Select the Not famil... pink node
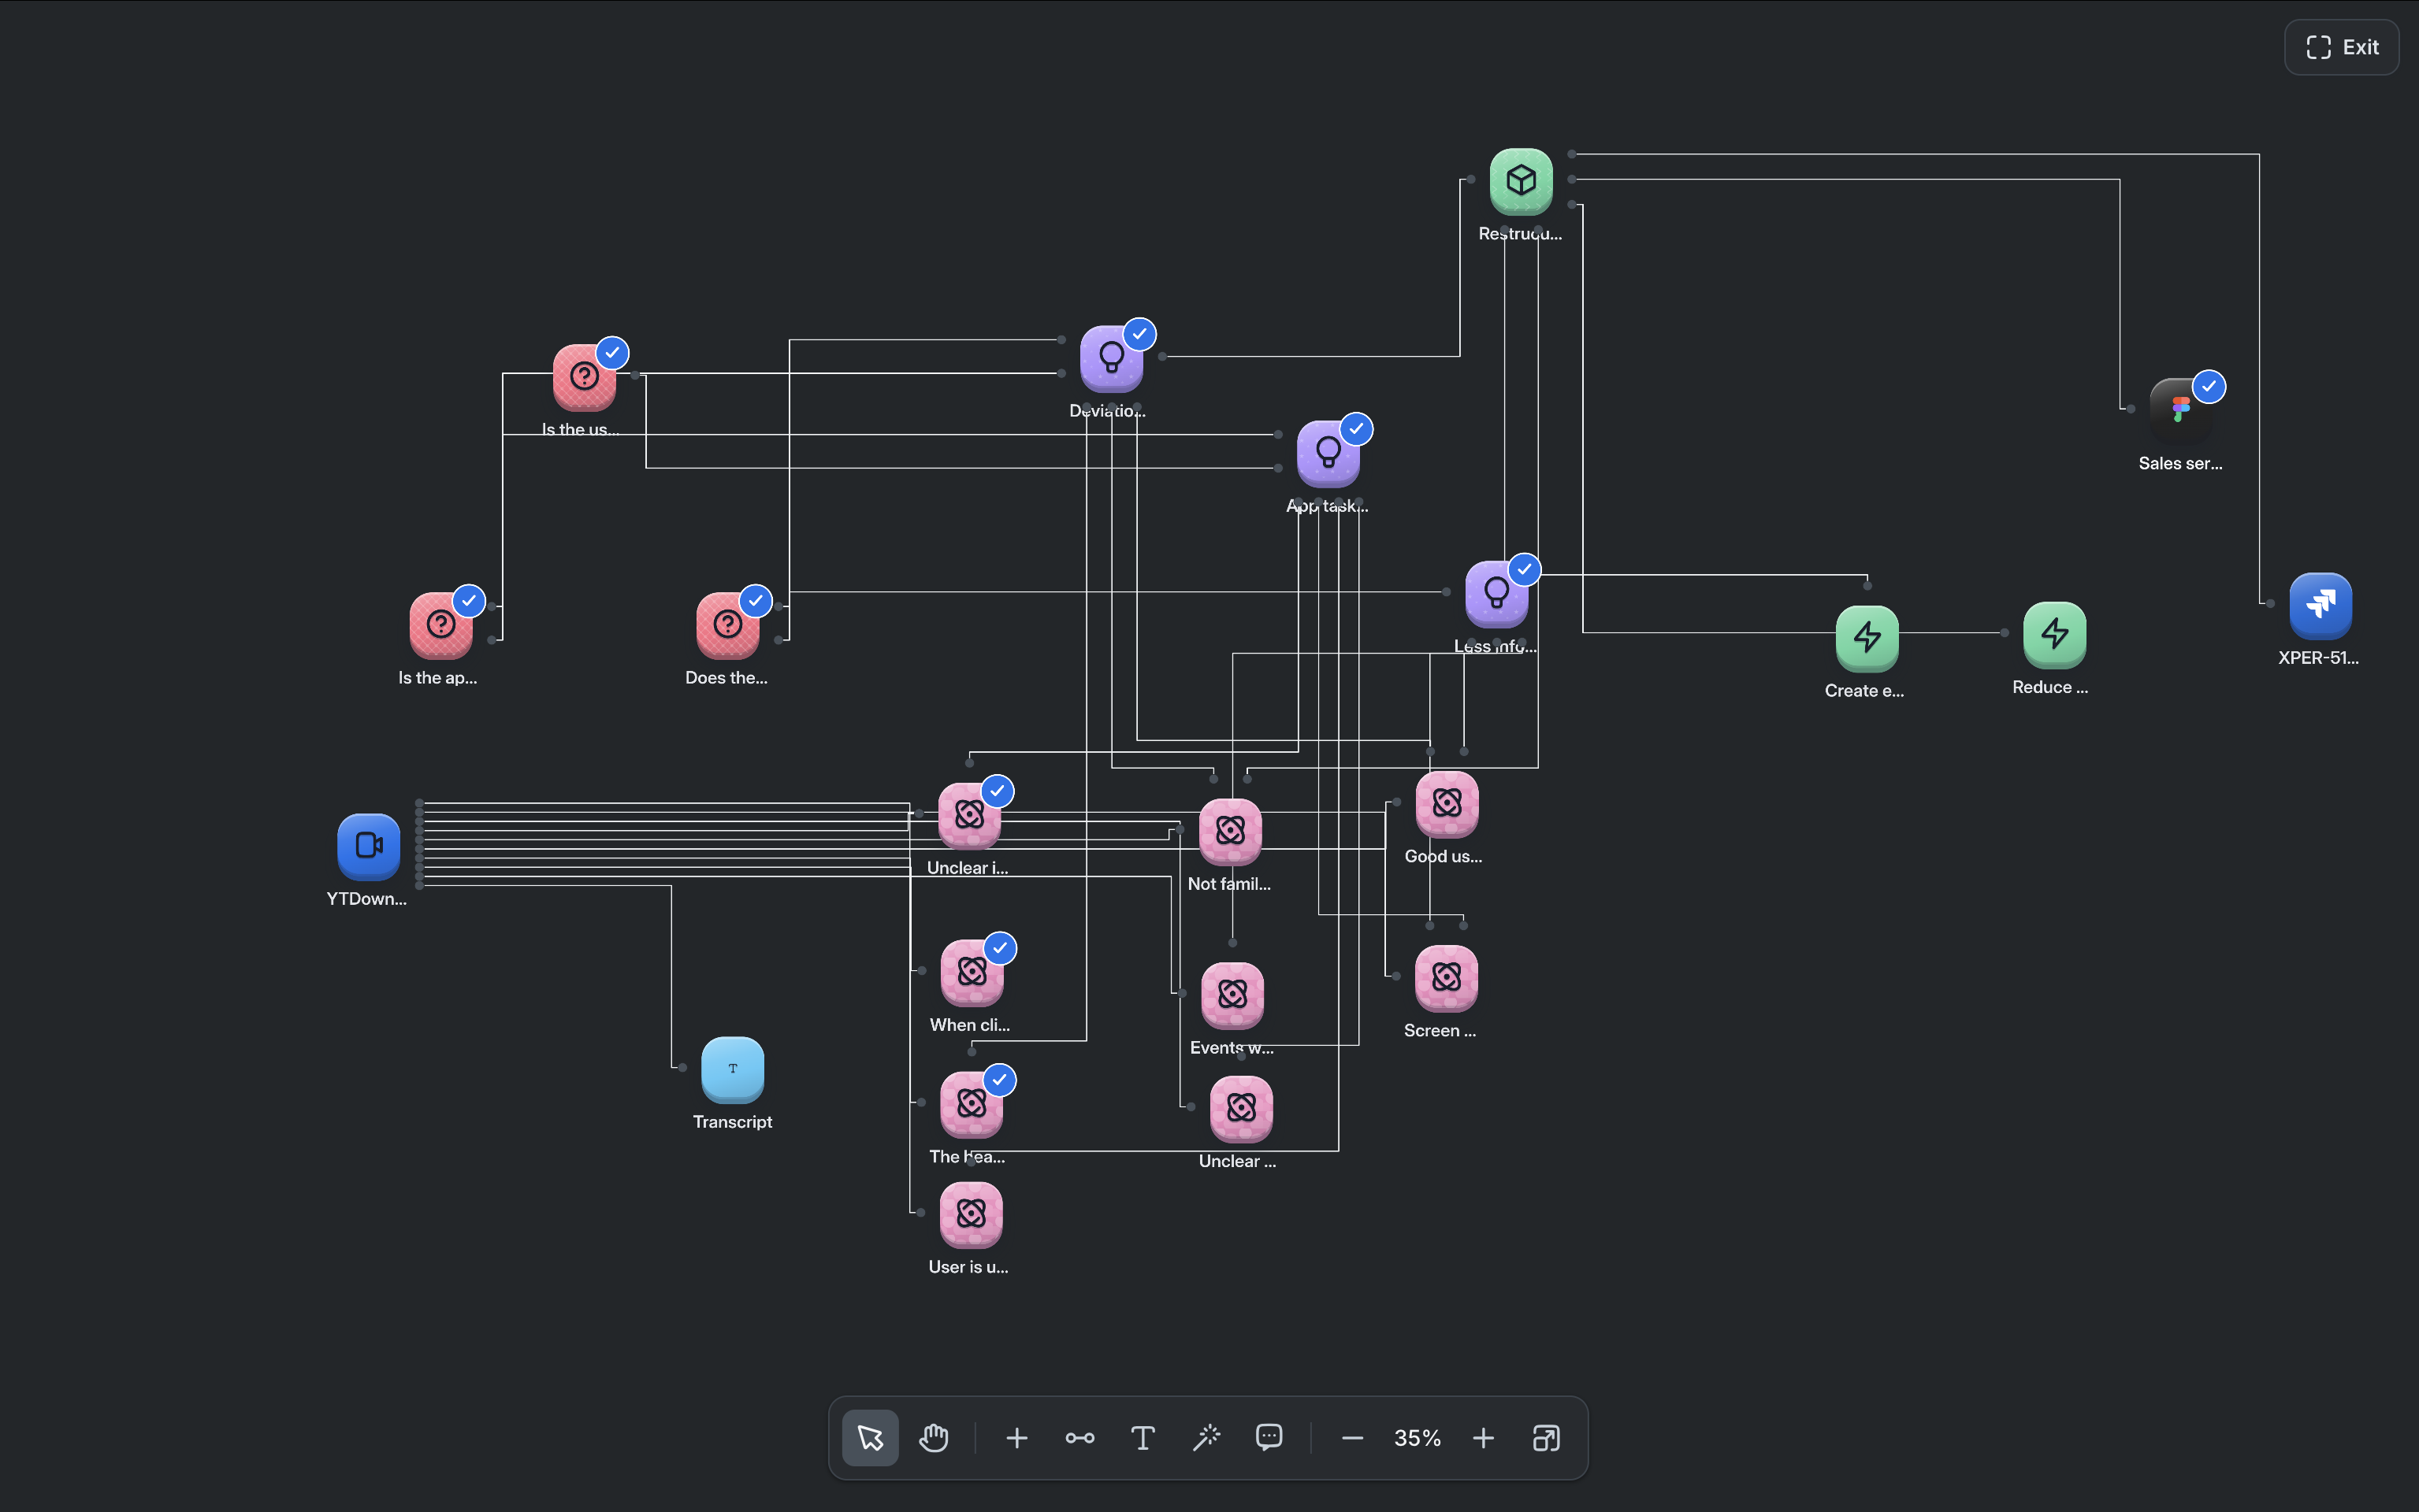 point(1231,831)
